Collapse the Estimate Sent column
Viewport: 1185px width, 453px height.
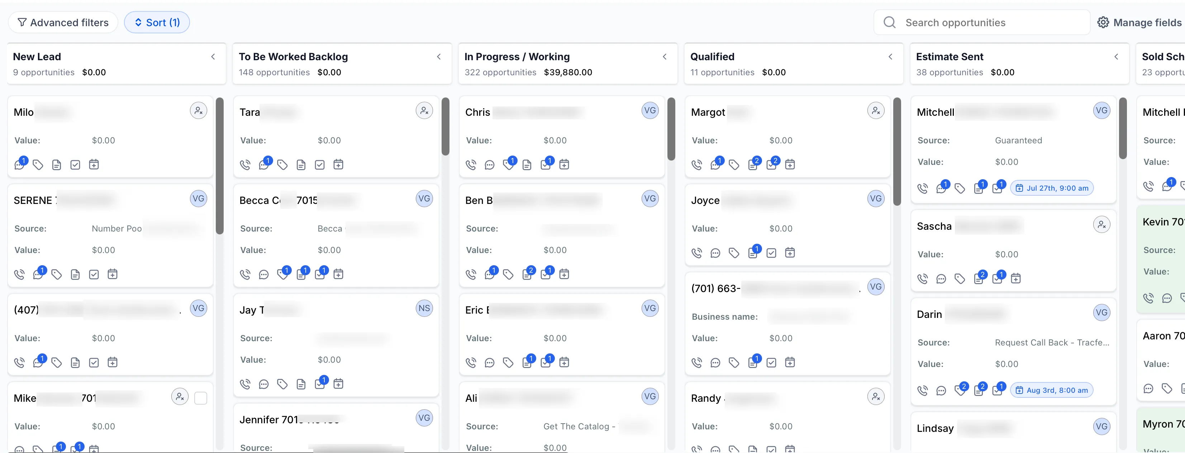[x=1117, y=57]
